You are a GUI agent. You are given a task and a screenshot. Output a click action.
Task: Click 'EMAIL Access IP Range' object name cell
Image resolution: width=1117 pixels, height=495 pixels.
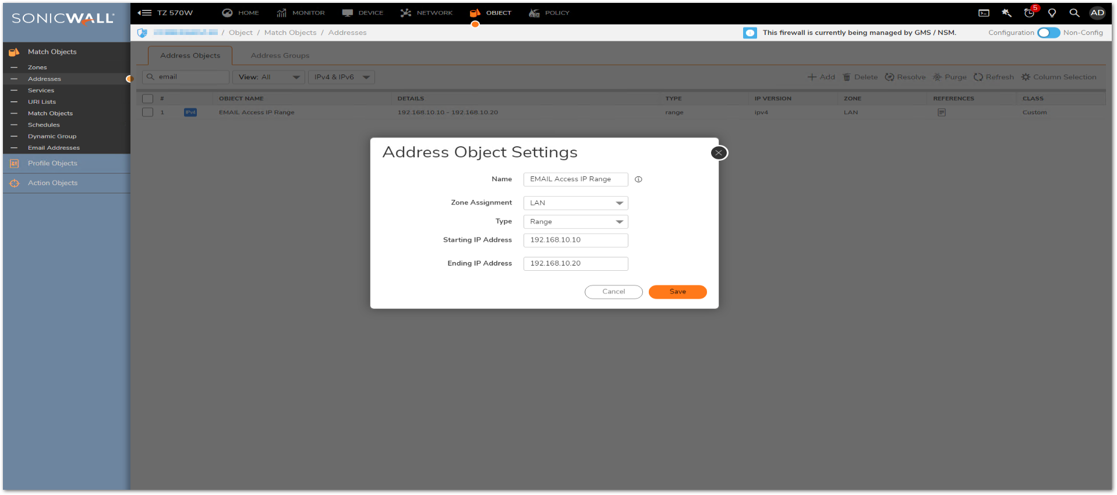point(257,112)
